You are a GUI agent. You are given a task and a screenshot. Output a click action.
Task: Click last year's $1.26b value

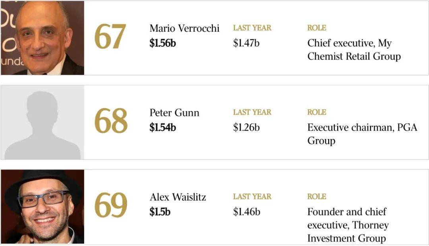pyautogui.click(x=246, y=128)
